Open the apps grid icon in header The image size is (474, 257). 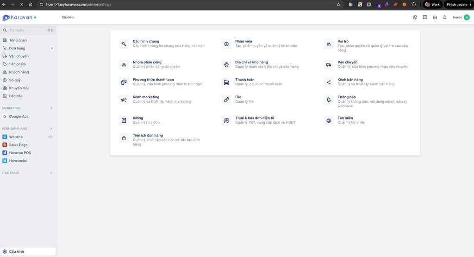point(435,18)
